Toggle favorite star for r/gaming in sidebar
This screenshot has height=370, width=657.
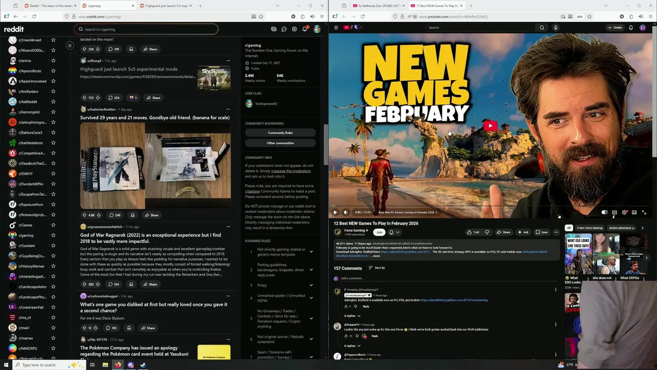(53, 235)
